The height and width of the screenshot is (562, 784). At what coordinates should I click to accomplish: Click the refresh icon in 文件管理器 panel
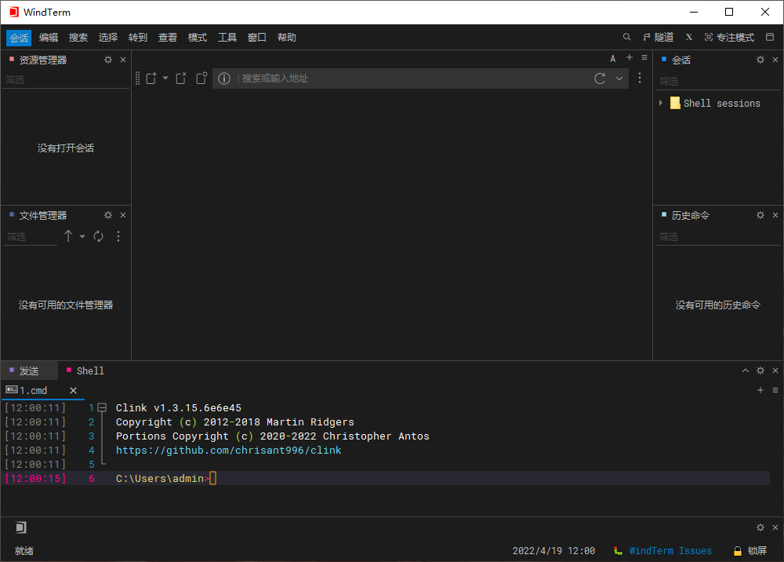99,236
